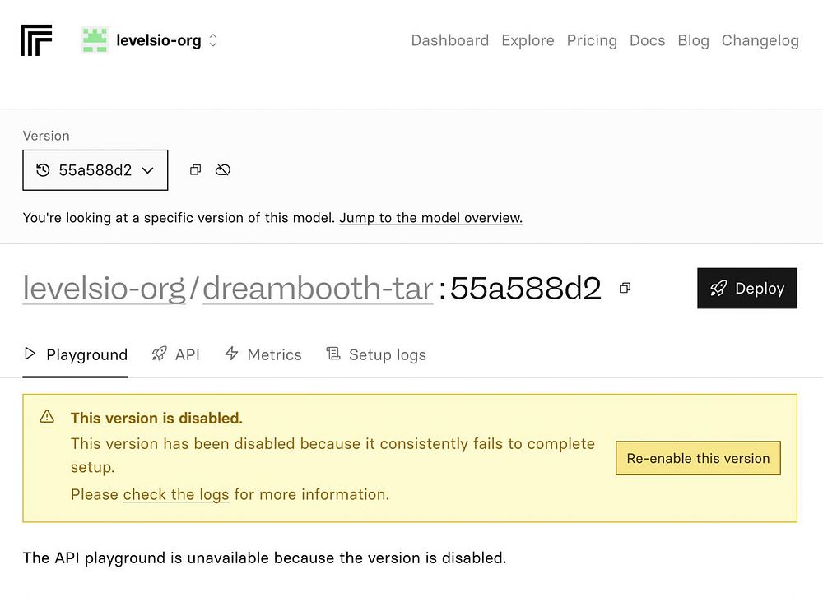Open the Changelog page
This screenshot has width=823, height=597.
pyautogui.click(x=760, y=40)
